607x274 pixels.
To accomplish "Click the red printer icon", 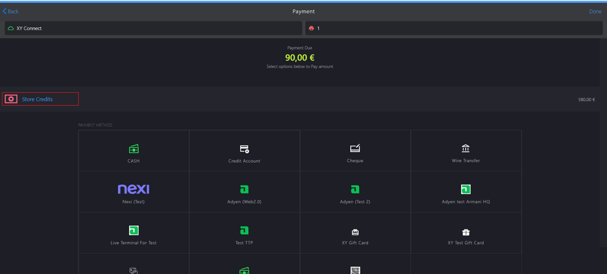I will coord(311,28).
